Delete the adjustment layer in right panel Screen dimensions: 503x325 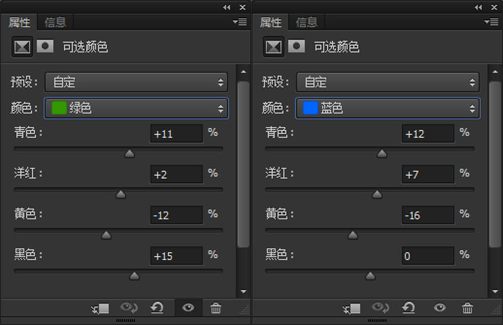(467, 308)
